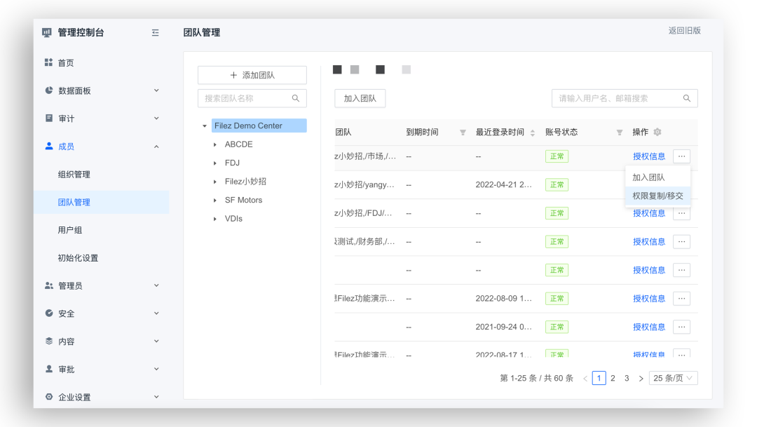Collapse the sidebar with the menu-fold icon
Image resolution: width=757 pixels, height=427 pixels.
[x=155, y=33]
